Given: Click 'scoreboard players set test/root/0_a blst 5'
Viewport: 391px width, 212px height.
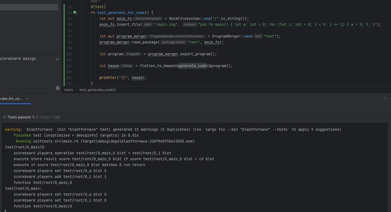Looking at the screenshot, I should click(x=60, y=171).
